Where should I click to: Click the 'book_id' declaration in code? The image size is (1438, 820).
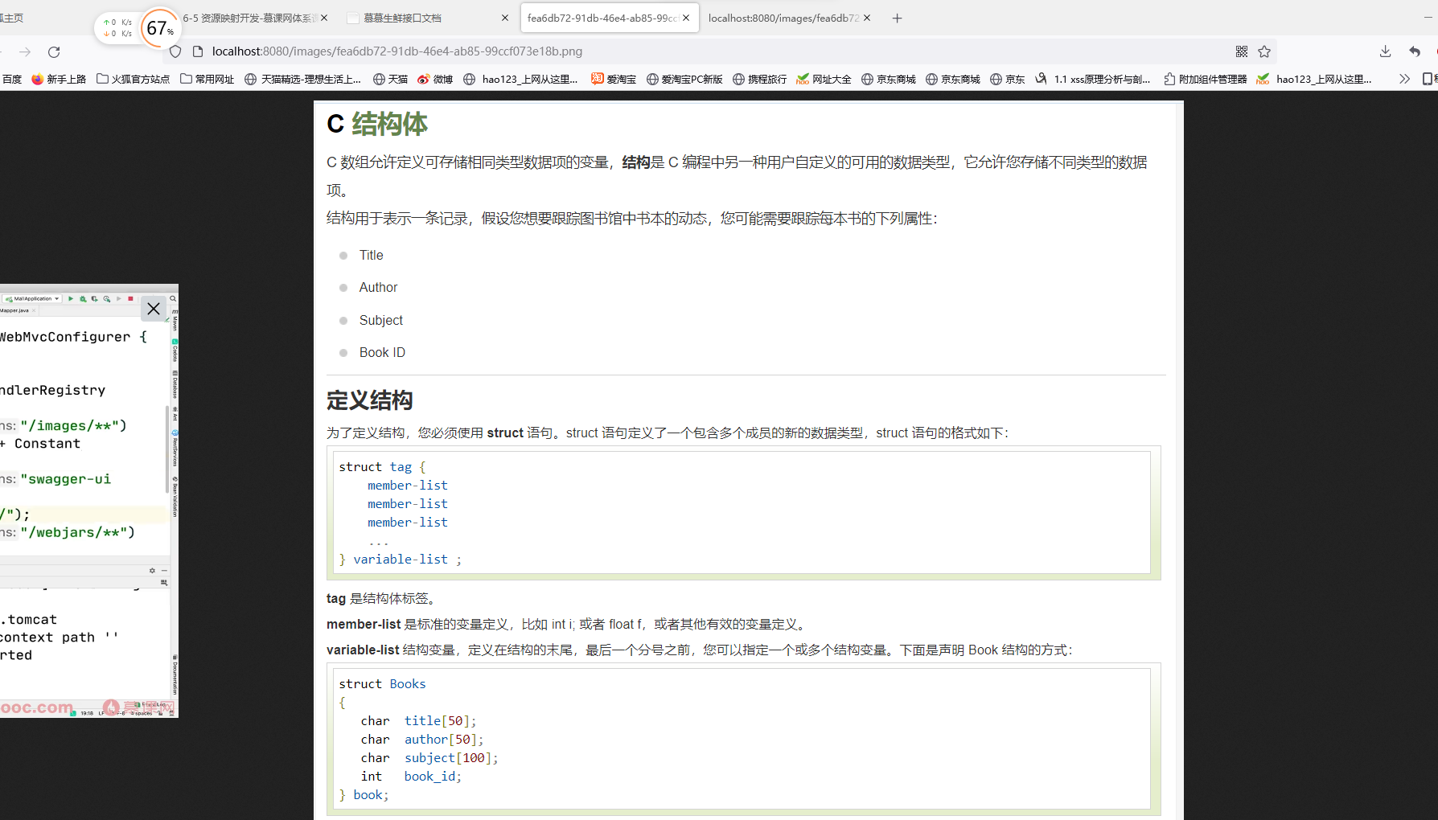(x=432, y=777)
